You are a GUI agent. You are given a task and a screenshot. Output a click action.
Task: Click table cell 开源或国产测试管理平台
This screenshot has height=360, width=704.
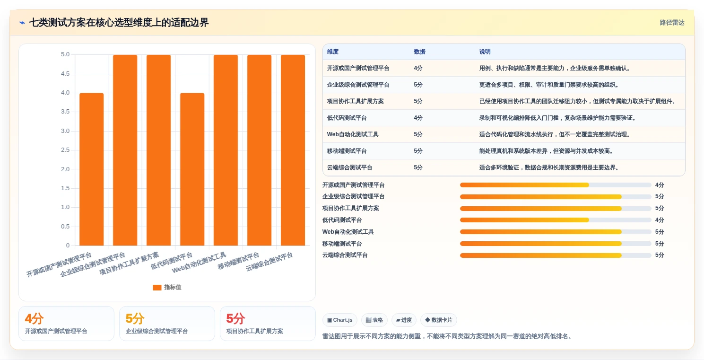pos(358,68)
